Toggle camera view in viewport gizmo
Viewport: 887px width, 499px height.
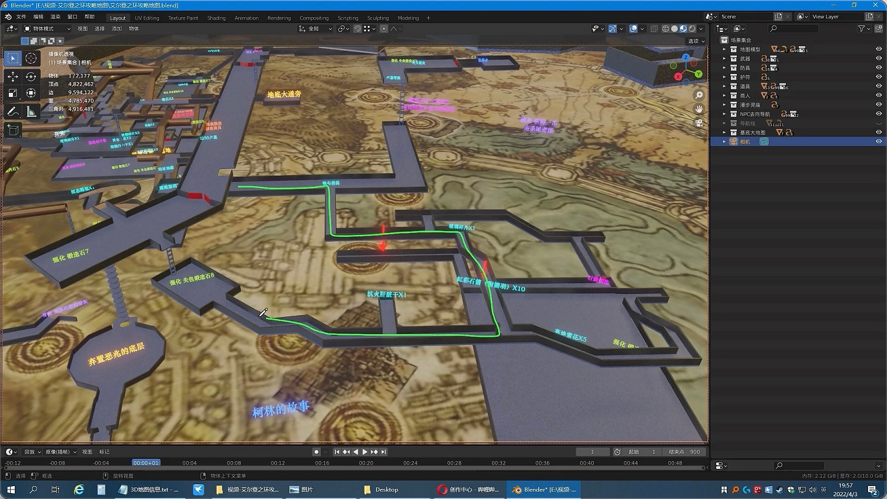(699, 123)
